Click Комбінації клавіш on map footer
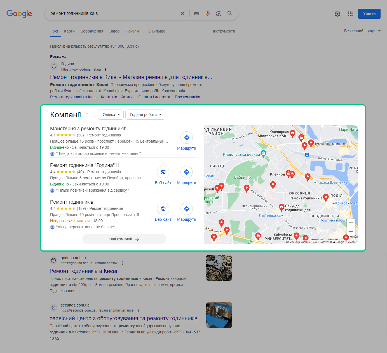The height and width of the screenshot is (353, 387). tap(298, 242)
